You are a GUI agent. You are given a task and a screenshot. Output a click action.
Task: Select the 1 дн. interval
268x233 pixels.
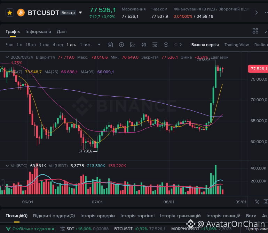pos(71,45)
